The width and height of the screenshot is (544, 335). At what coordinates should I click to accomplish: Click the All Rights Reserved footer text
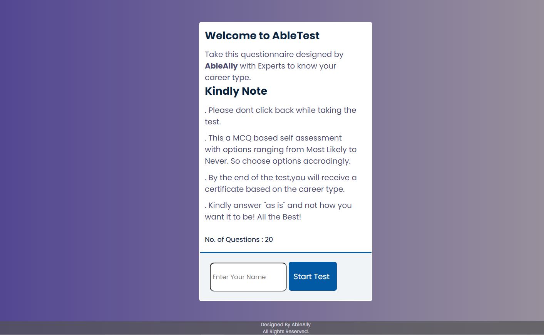tap(285, 332)
